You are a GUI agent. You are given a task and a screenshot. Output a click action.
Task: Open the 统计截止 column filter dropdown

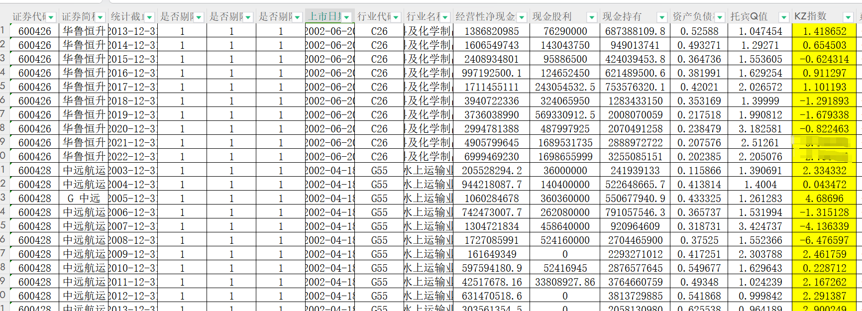(x=149, y=17)
